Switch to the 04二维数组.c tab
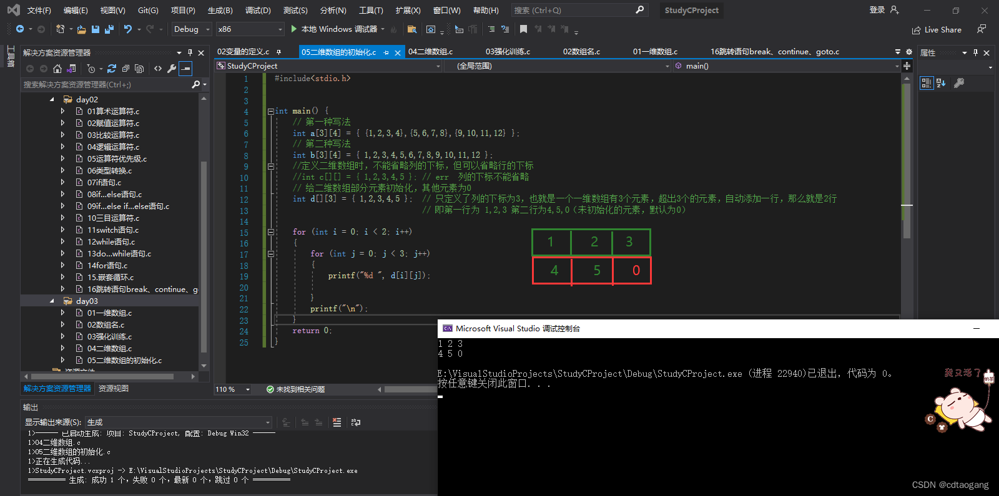This screenshot has width=999, height=496. pos(431,52)
